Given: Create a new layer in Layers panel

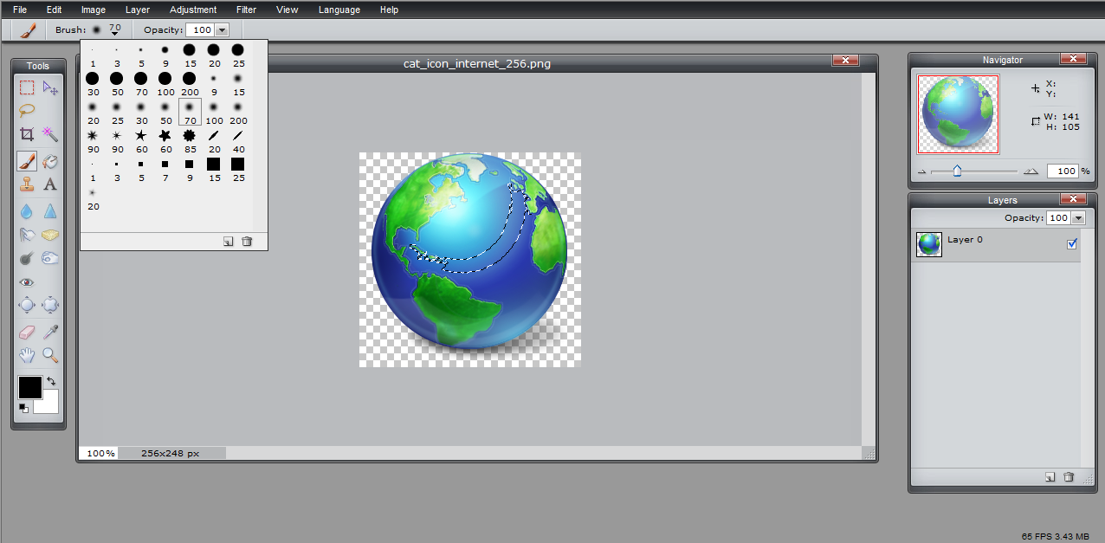Looking at the screenshot, I should pos(1050,476).
